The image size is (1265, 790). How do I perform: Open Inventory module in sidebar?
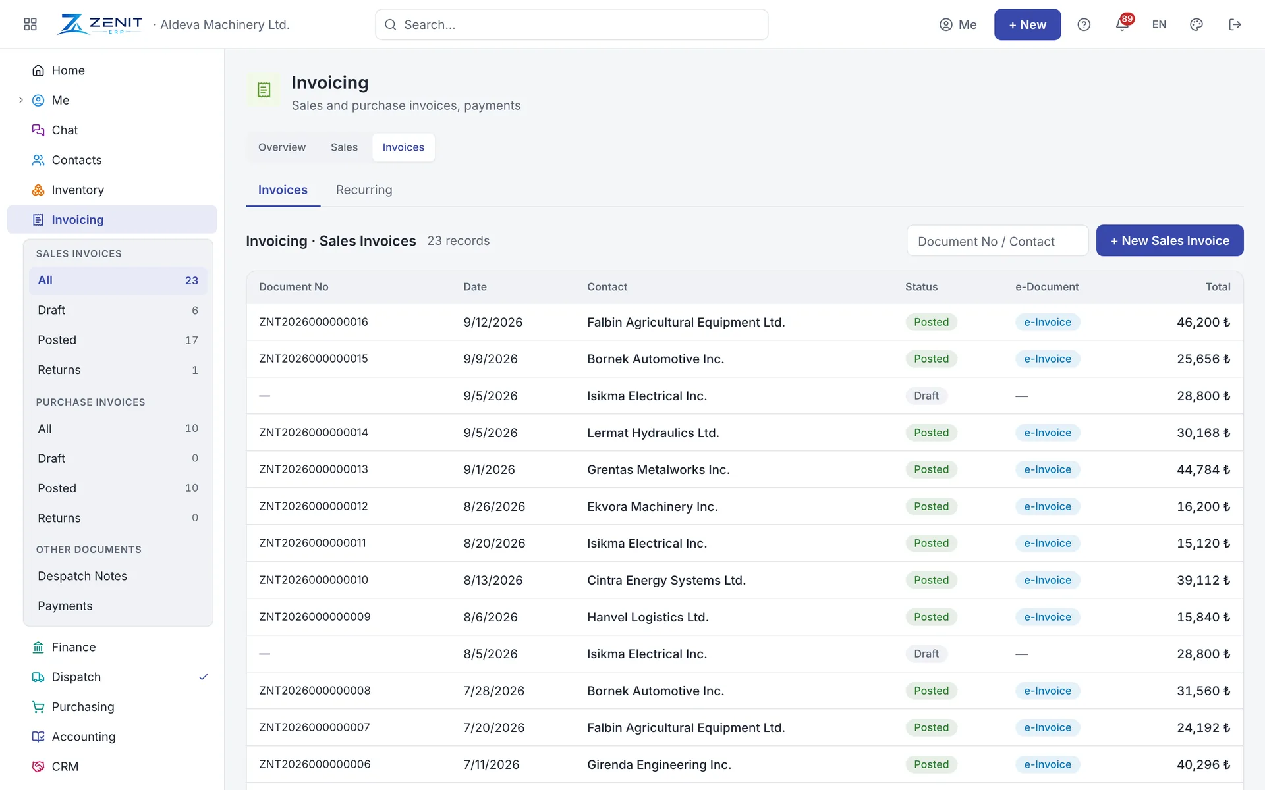[112, 190]
